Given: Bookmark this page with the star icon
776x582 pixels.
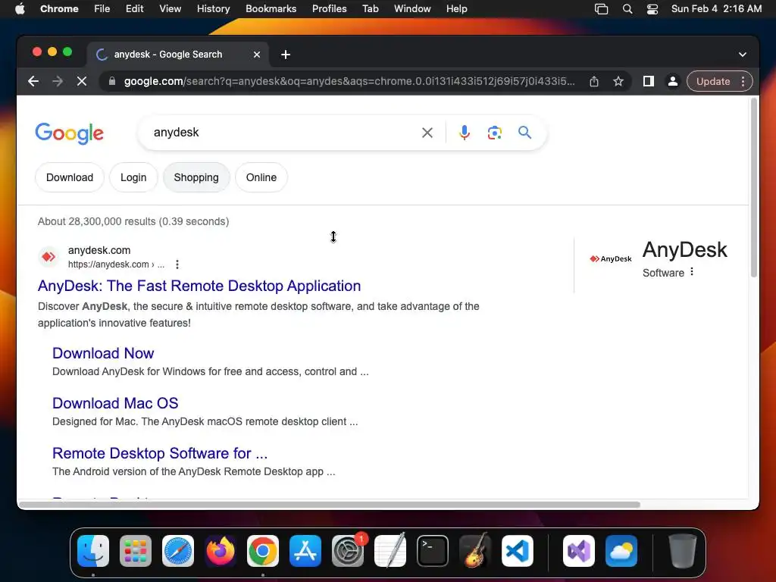Looking at the screenshot, I should pos(618,81).
